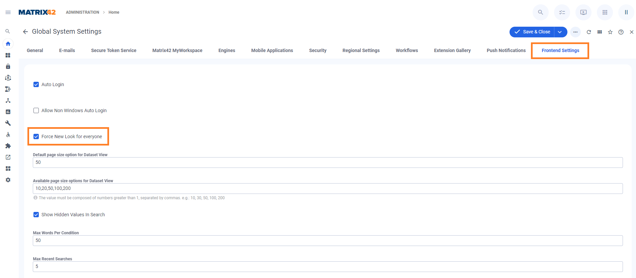The width and height of the screenshot is (636, 278).
Task: Open search in the left sidebar
Action: [8, 31]
